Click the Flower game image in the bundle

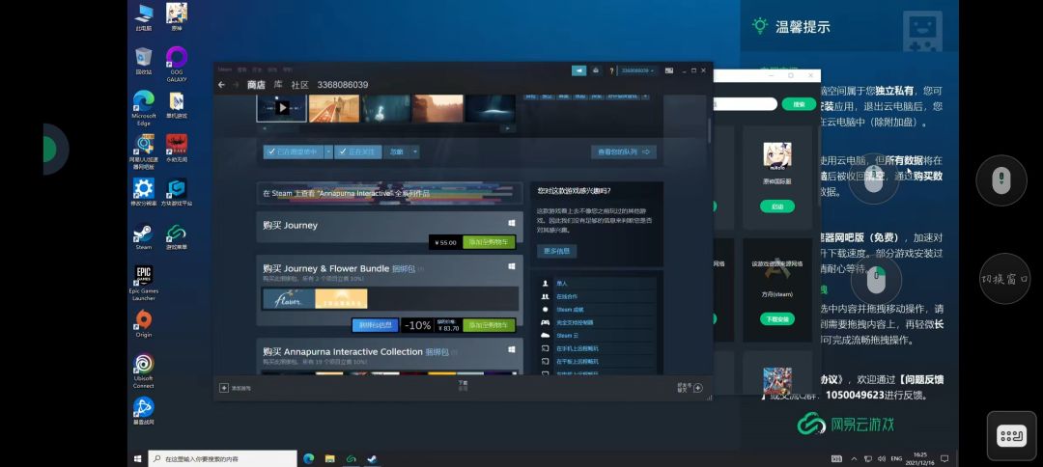tap(289, 299)
